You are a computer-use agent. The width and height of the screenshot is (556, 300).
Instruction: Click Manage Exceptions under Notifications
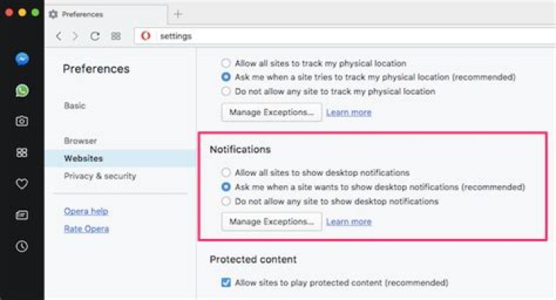(272, 222)
